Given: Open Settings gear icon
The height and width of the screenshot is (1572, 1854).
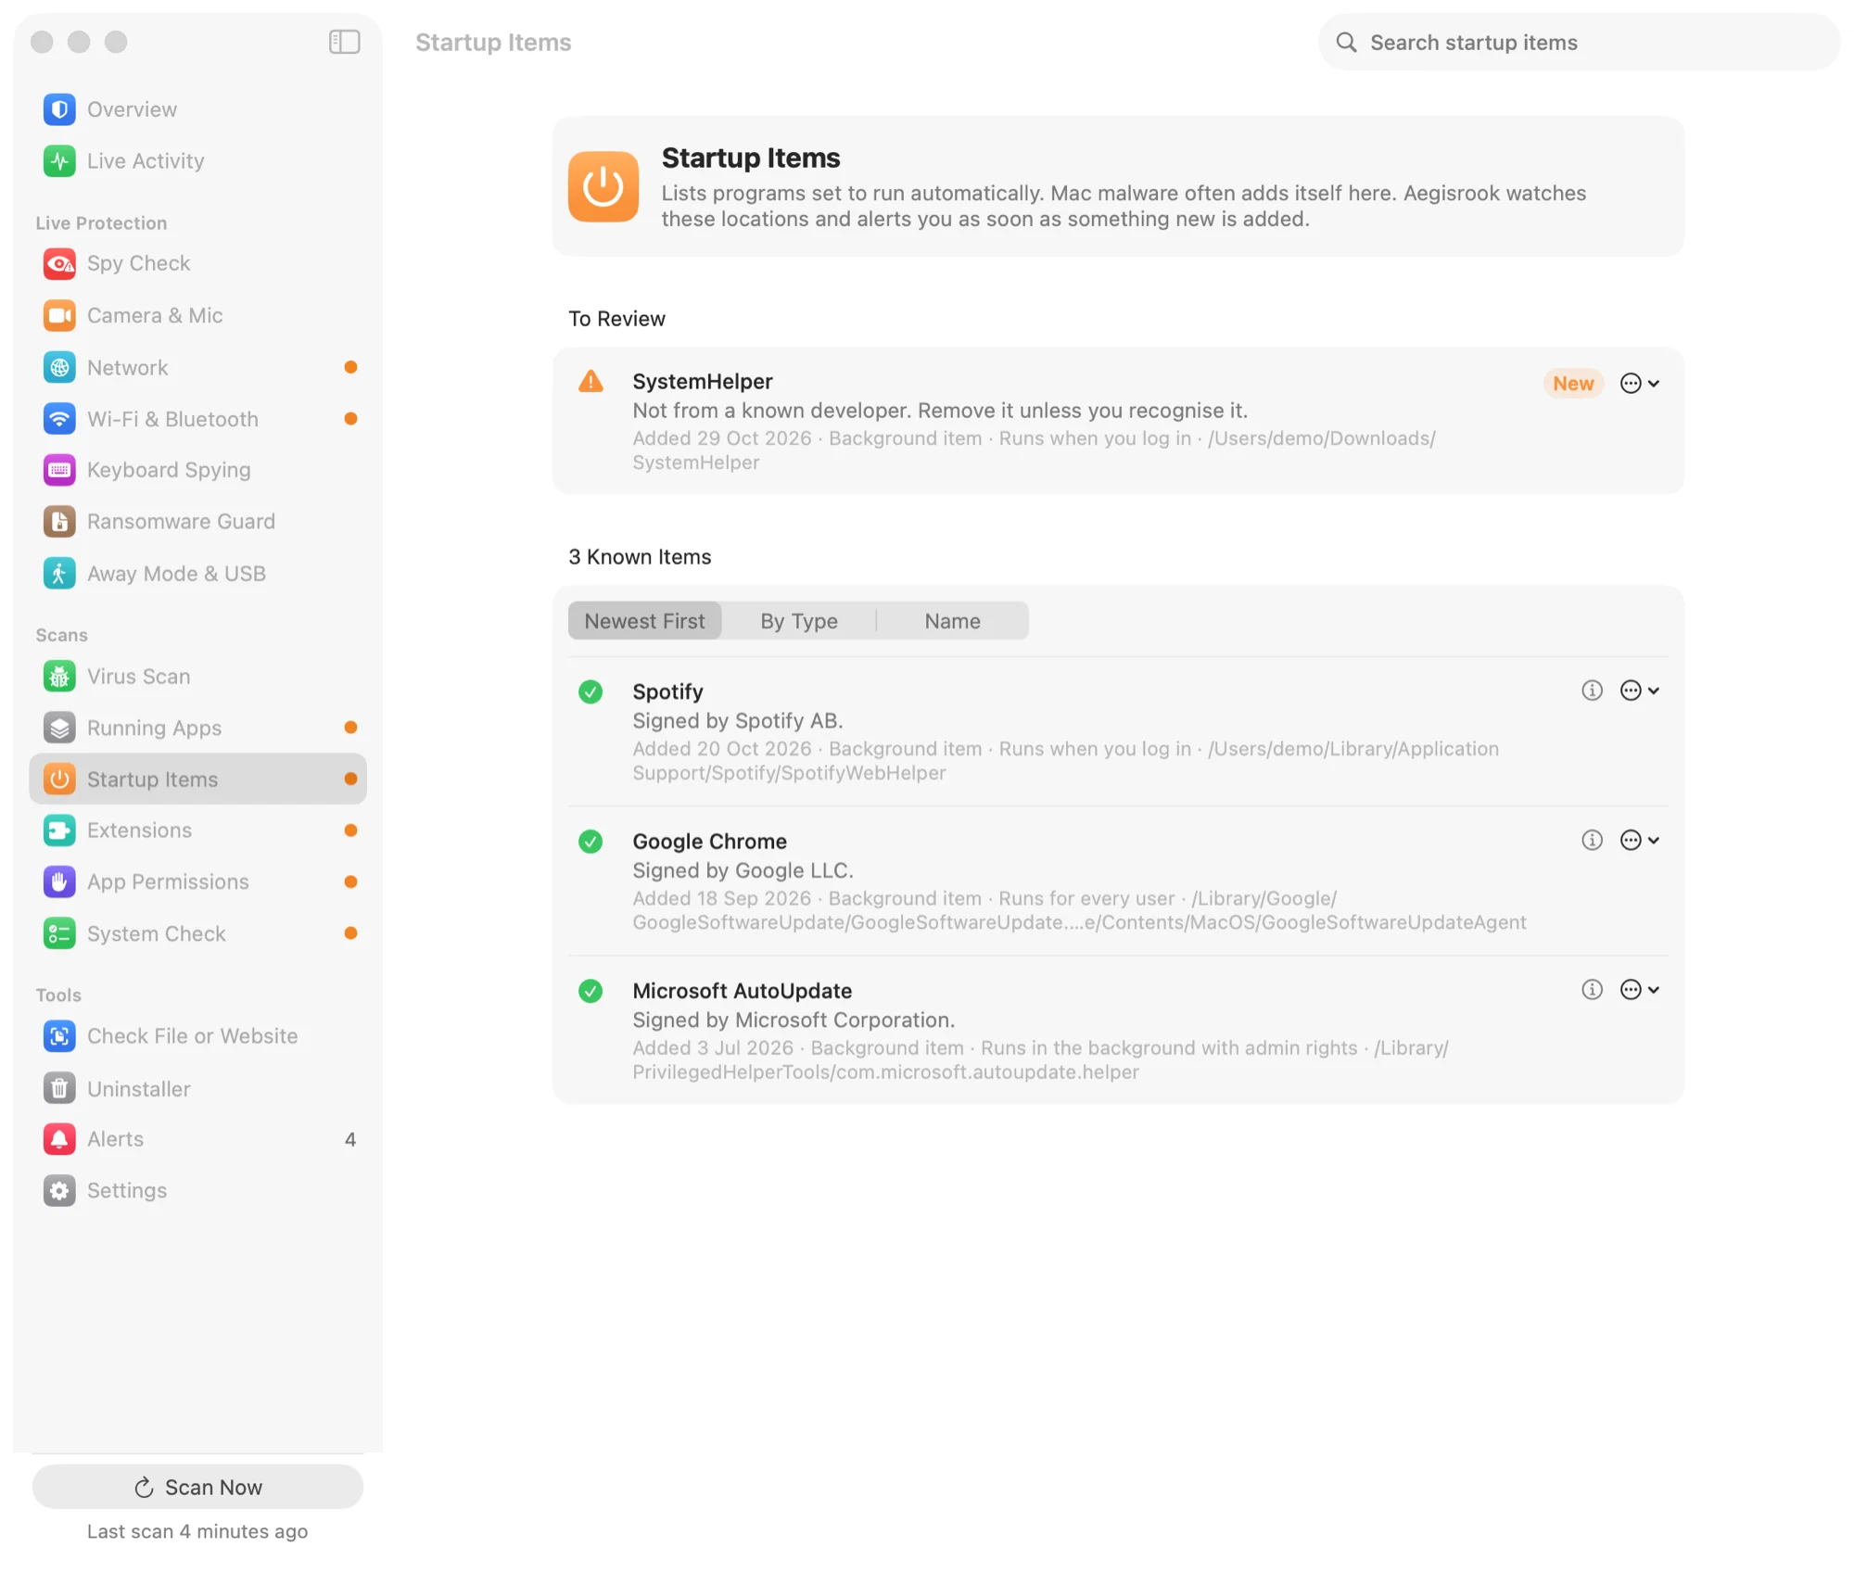Looking at the screenshot, I should 59,1191.
